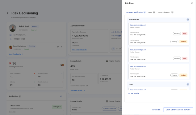The height and width of the screenshot is (115, 196).
Task: Click Raghav Chauhan avatar in Internal Details
Action: 107,101
